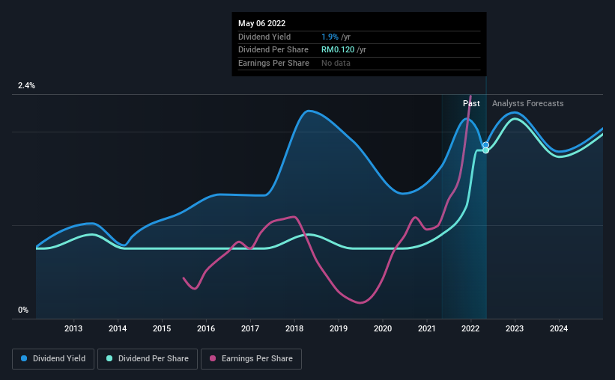This screenshot has width=615, height=380.
Task: Select the 2019 x-axis label
Action: point(338,328)
